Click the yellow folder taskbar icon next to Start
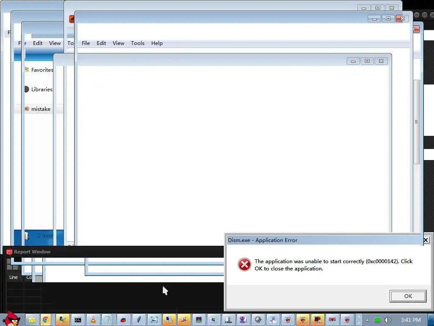 32,320
